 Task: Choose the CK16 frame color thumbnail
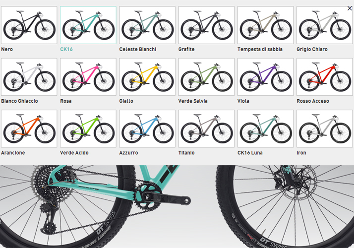click(88, 25)
